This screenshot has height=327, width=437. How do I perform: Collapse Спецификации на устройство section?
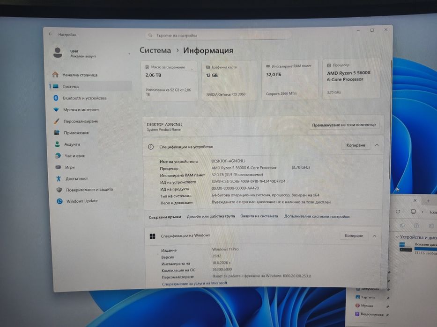point(377,145)
